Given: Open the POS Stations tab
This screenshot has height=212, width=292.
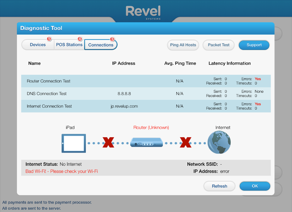Looking at the screenshot, I should [x=69, y=45].
